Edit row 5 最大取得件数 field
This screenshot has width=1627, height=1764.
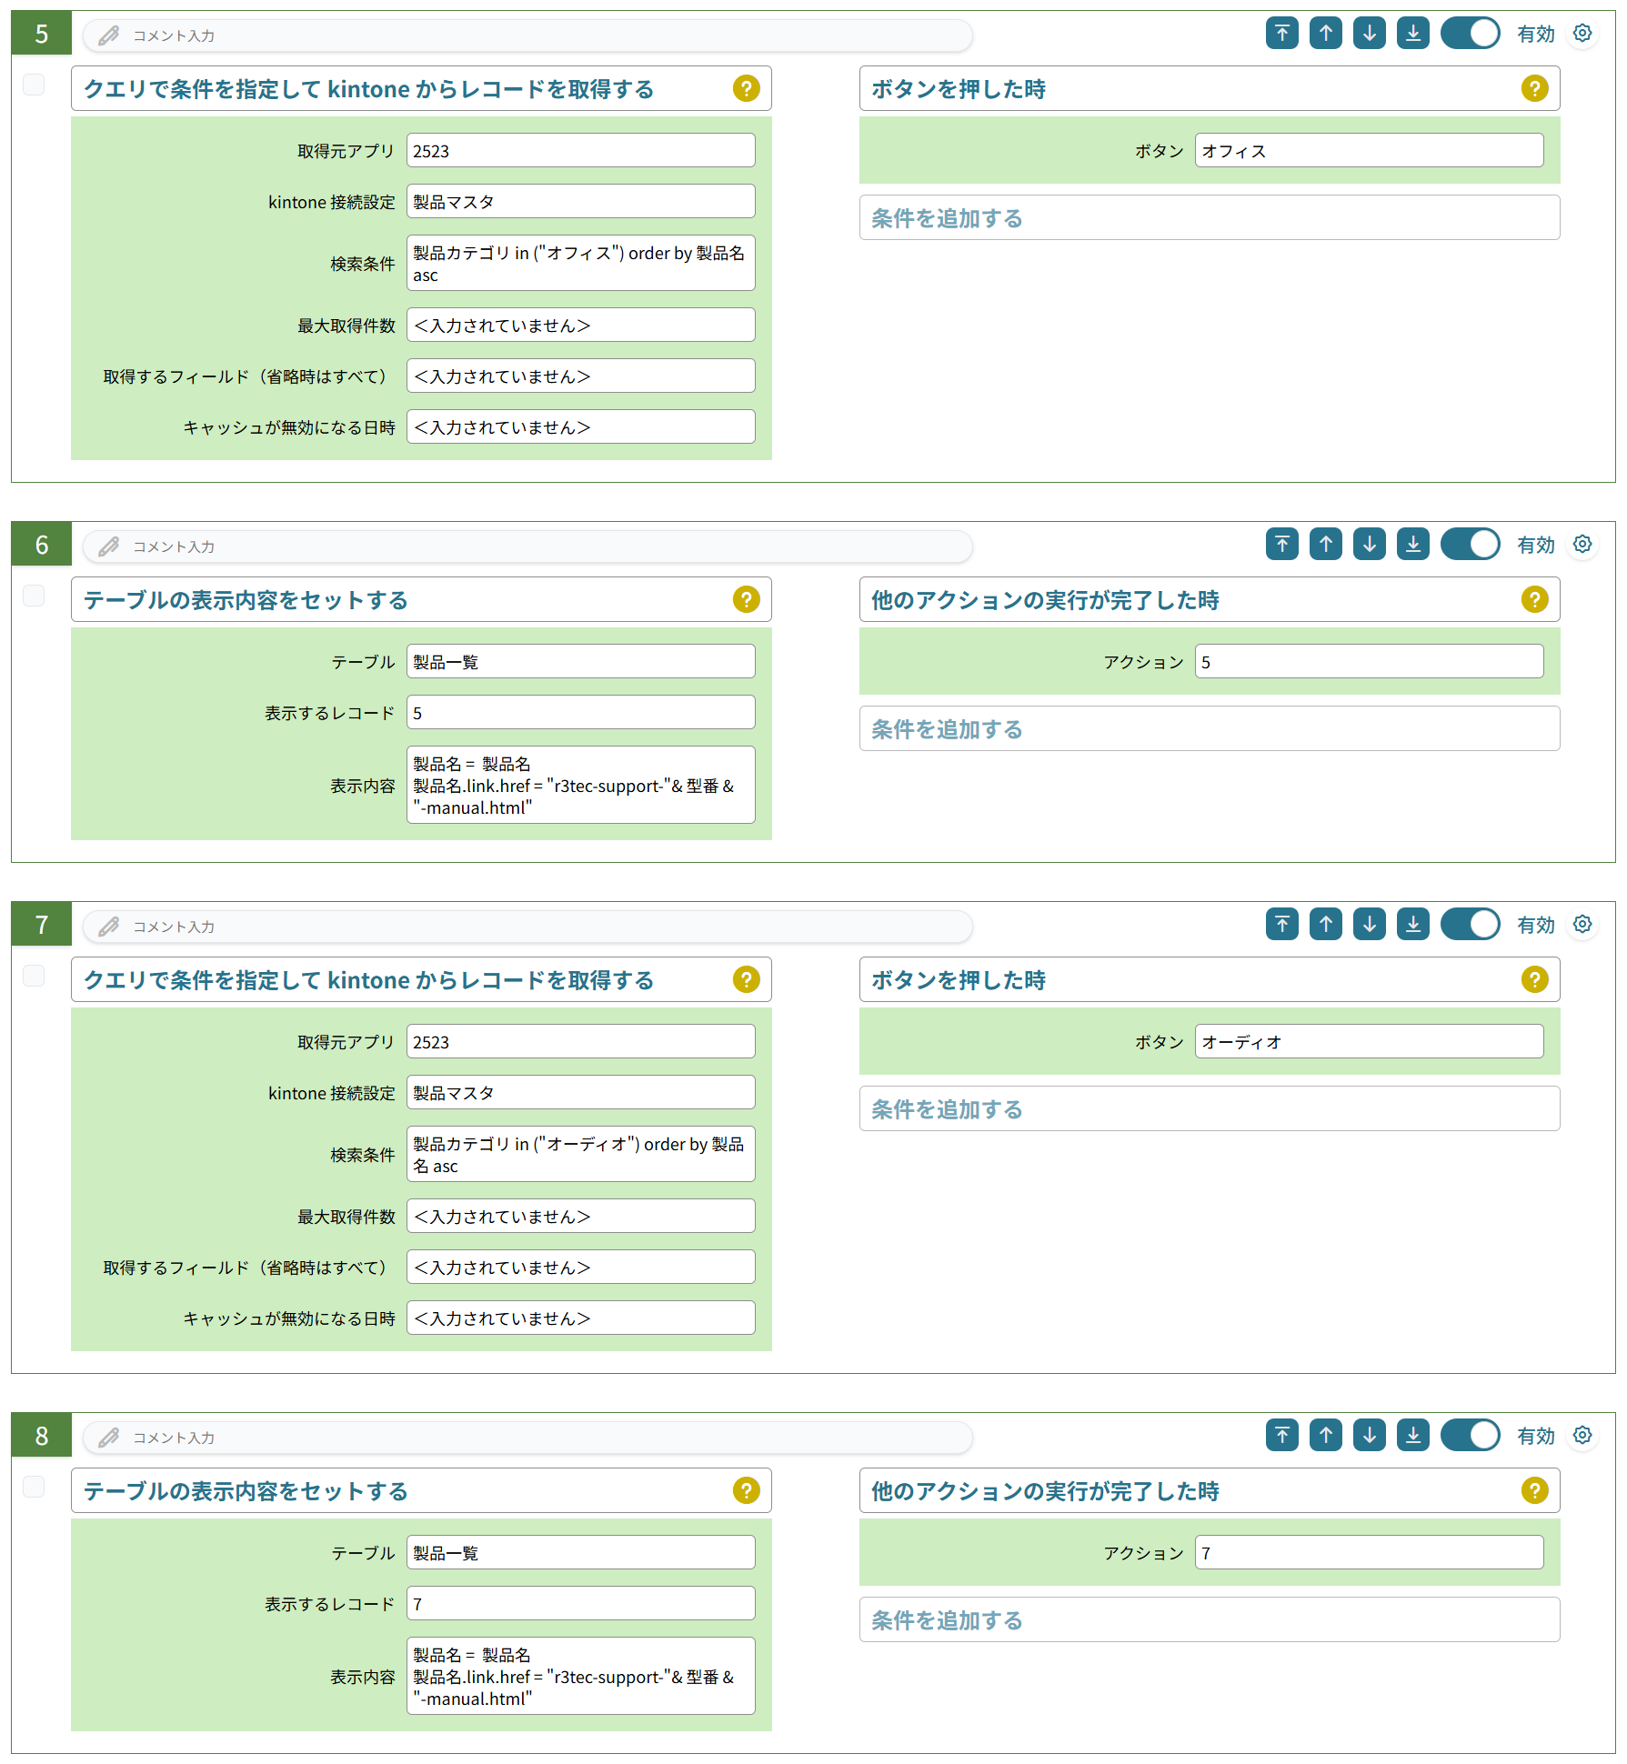[580, 325]
